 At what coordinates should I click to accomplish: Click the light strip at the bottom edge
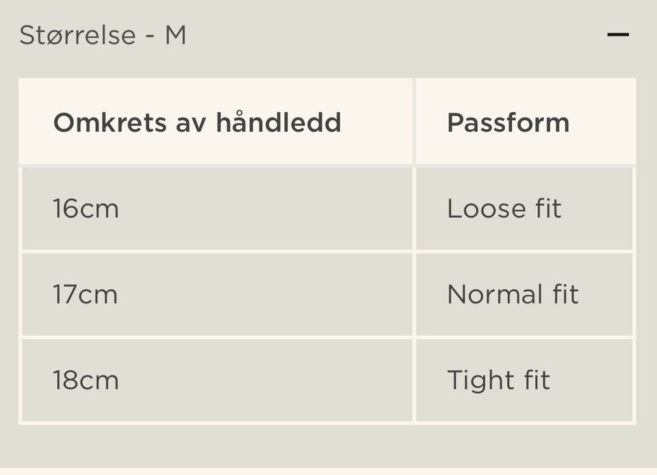pos(328,472)
